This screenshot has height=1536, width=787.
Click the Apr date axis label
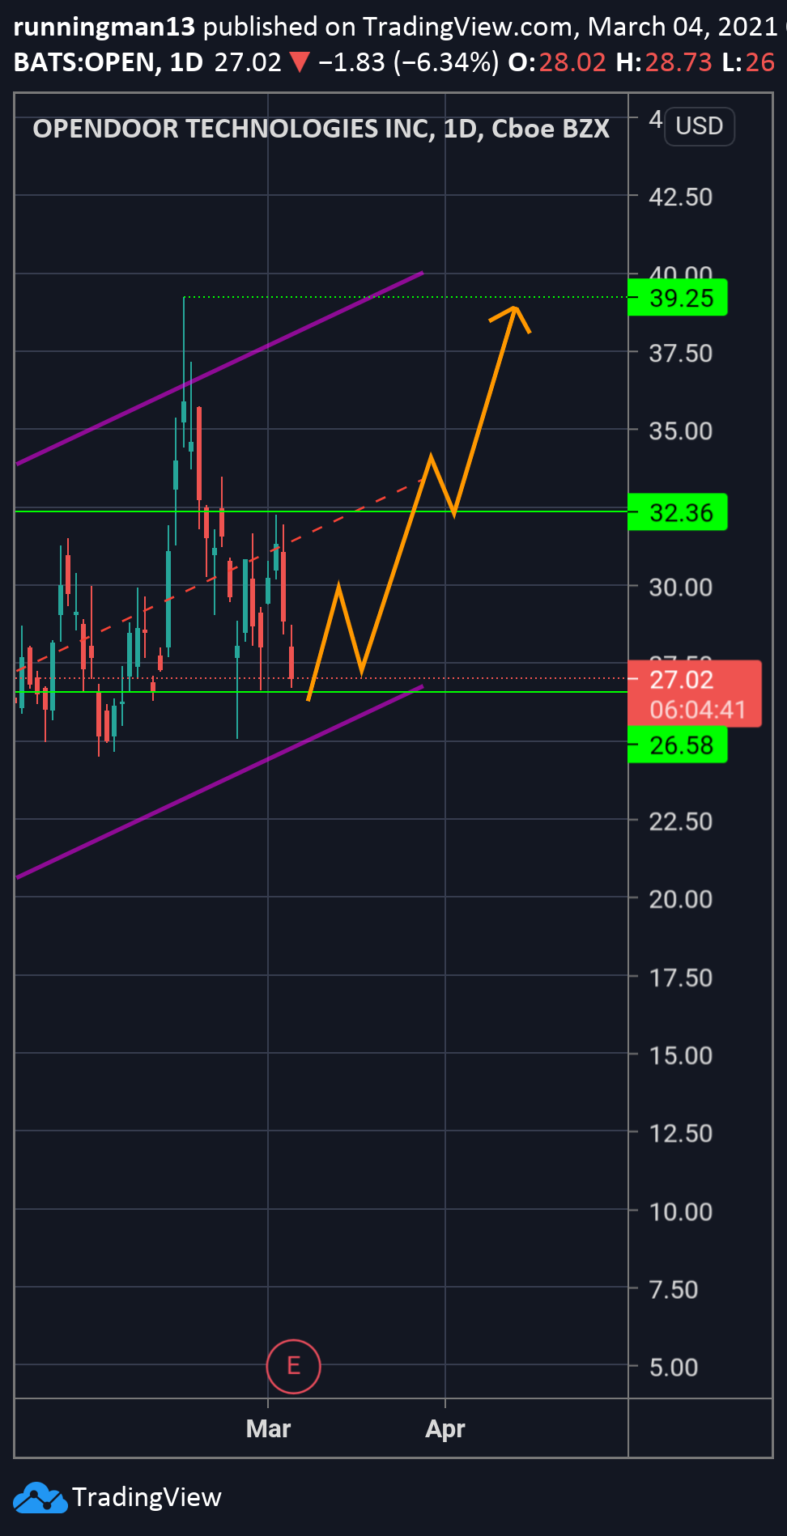point(445,1428)
